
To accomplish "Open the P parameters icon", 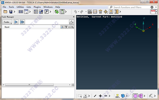I will click(47, 12).
